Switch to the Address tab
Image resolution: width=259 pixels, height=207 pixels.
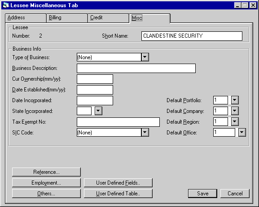tap(26, 18)
